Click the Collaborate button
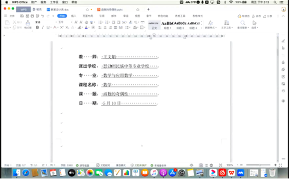This screenshot has width=290, height=179. point(256,16)
